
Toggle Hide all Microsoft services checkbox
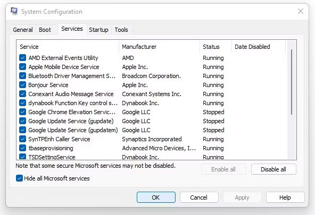(19, 178)
